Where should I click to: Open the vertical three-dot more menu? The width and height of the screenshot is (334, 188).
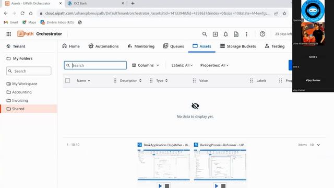tap(246, 34)
